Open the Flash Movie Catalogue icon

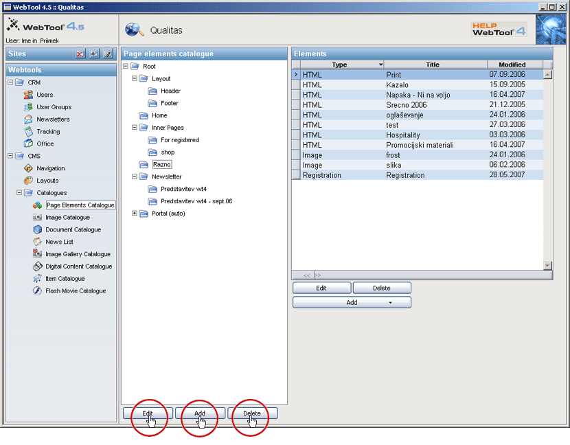[x=38, y=291]
